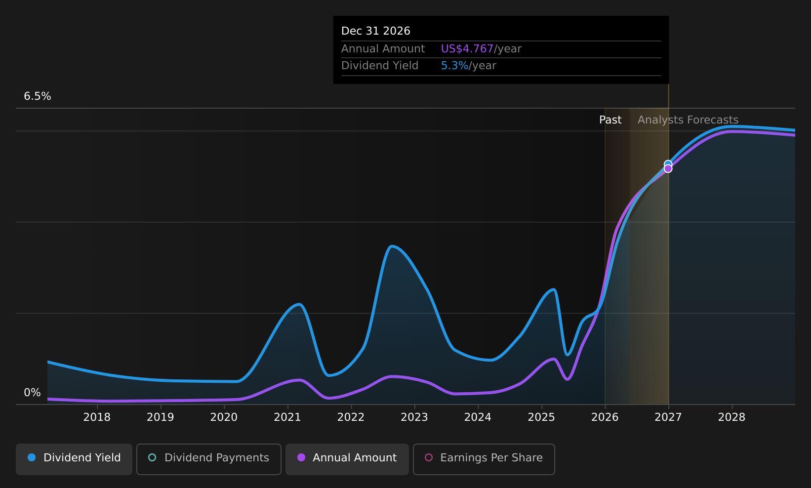The width and height of the screenshot is (811, 488).
Task: Click the blue Dividend Yield data point
Action: coord(668,164)
